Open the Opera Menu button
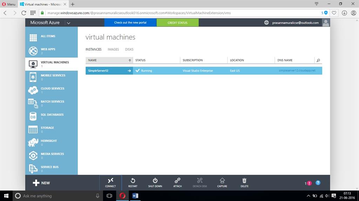The width and height of the screenshot is (359, 201). pyautogui.click(x=9, y=4)
